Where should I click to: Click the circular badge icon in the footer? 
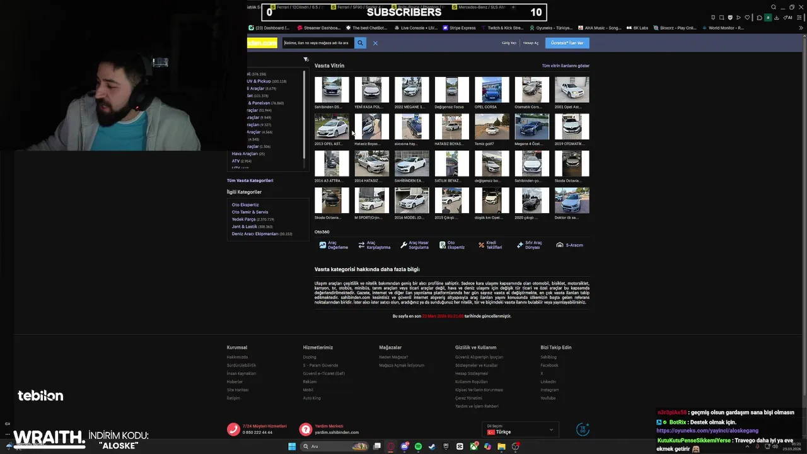(583, 429)
